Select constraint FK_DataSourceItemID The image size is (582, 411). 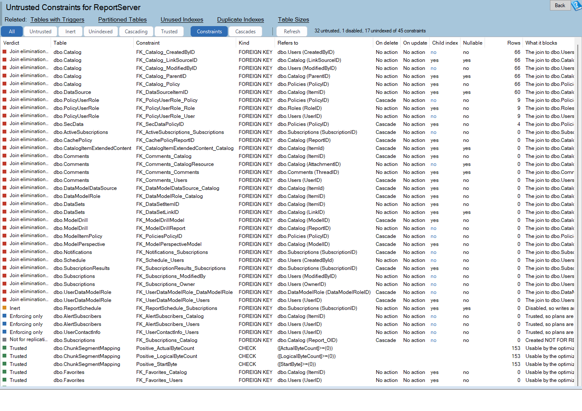[x=162, y=92]
